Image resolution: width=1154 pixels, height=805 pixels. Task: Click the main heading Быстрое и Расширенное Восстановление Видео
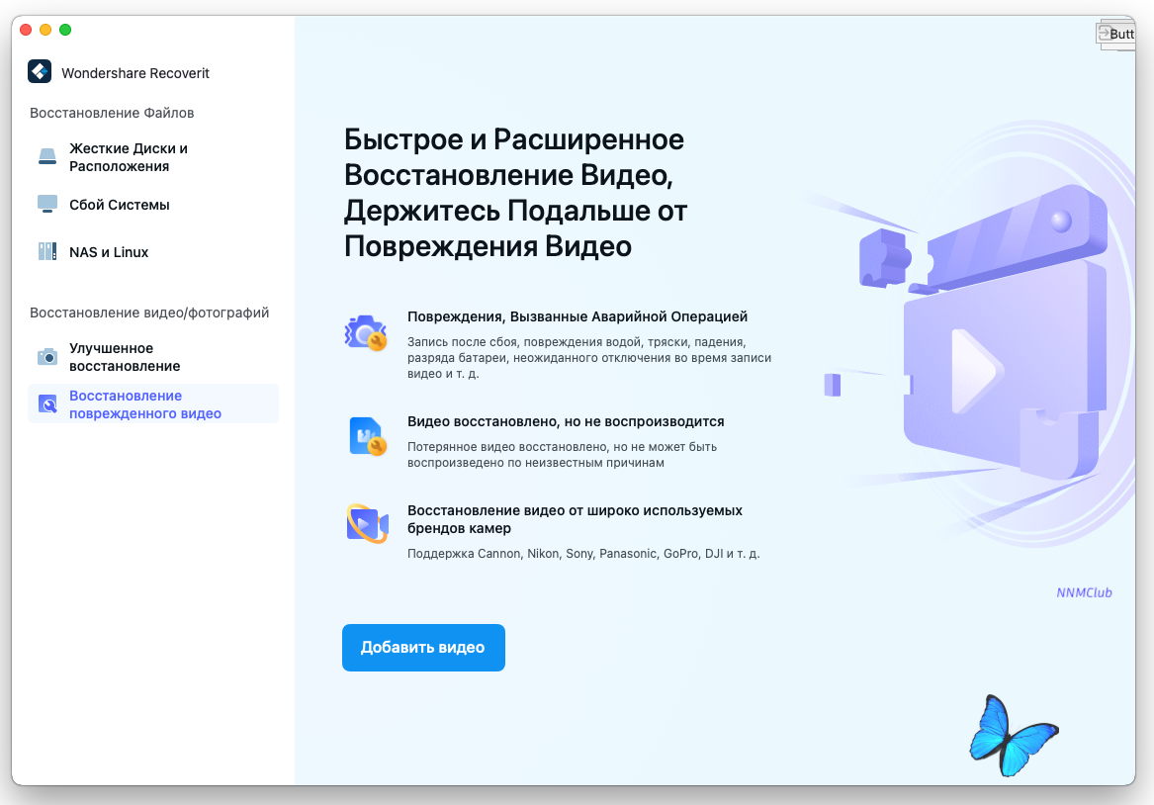[x=515, y=193]
